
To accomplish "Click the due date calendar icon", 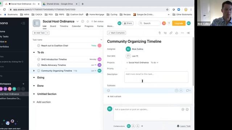I will [x=128, y=56].
